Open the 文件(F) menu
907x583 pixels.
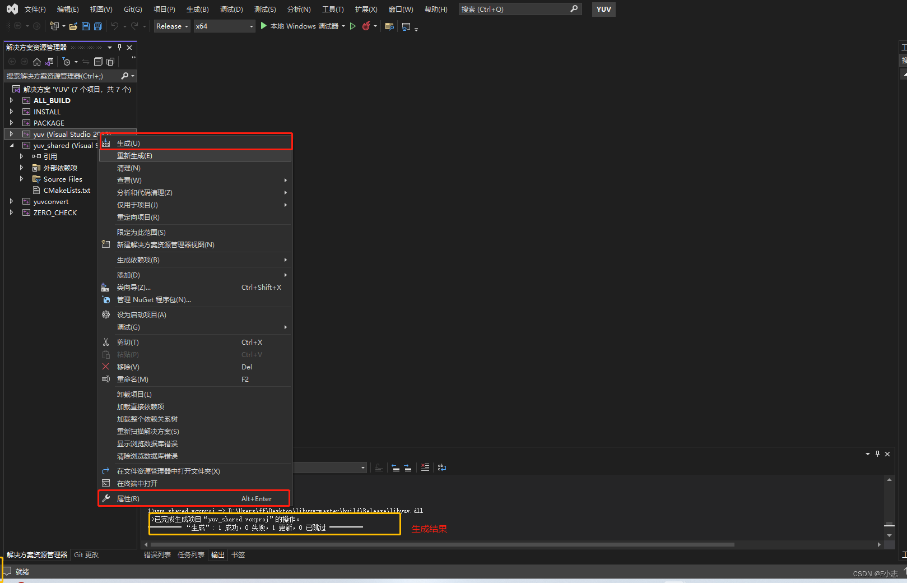coord(35,9)
